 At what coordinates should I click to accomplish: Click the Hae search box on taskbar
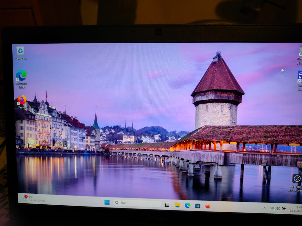(x=137, y=203)
